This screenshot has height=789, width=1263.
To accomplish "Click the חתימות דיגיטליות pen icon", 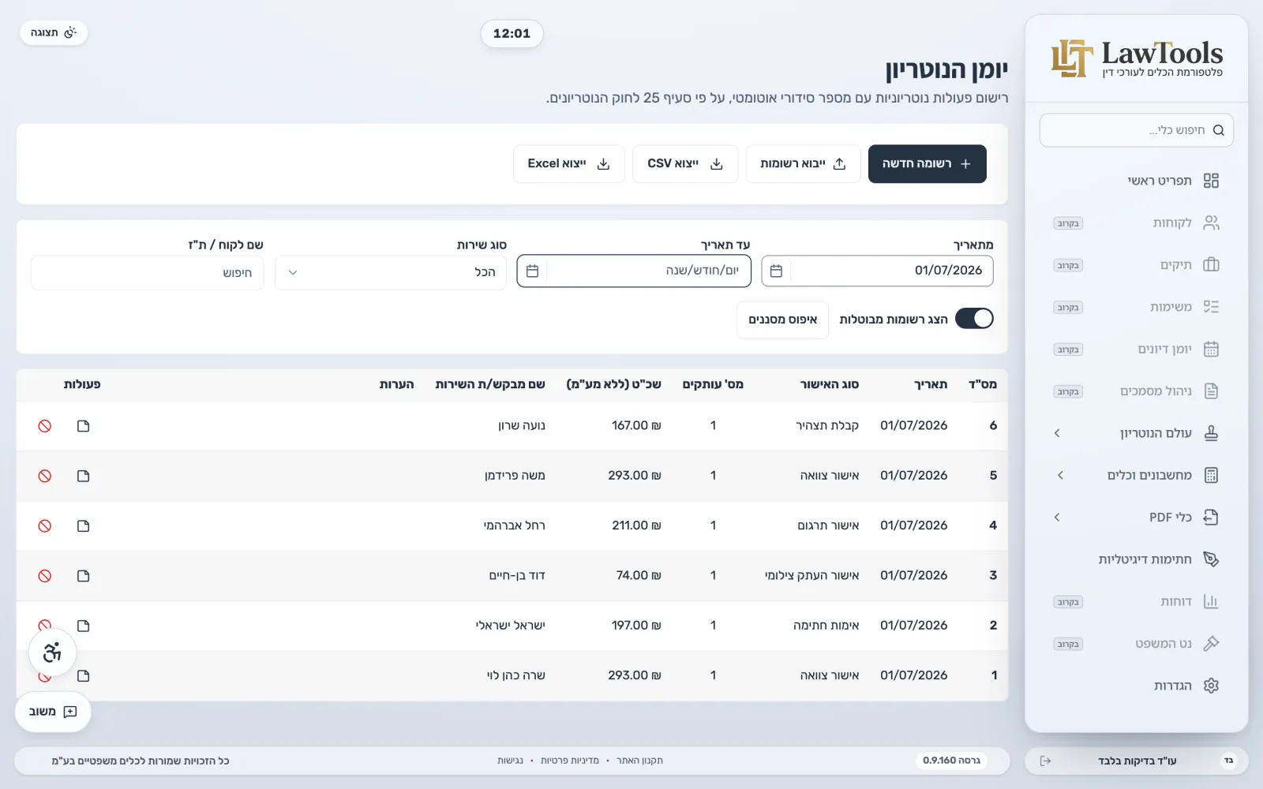I will click(x=1211, y=559).
